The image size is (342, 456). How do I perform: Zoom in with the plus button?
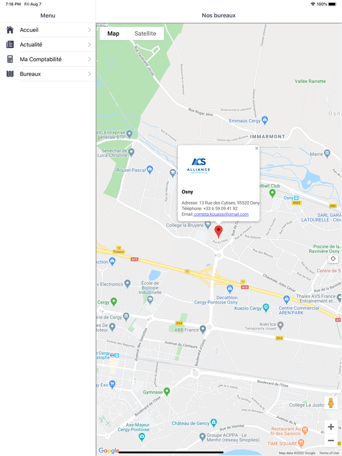tap(331, 427)
